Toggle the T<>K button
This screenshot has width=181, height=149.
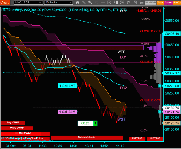160,3
